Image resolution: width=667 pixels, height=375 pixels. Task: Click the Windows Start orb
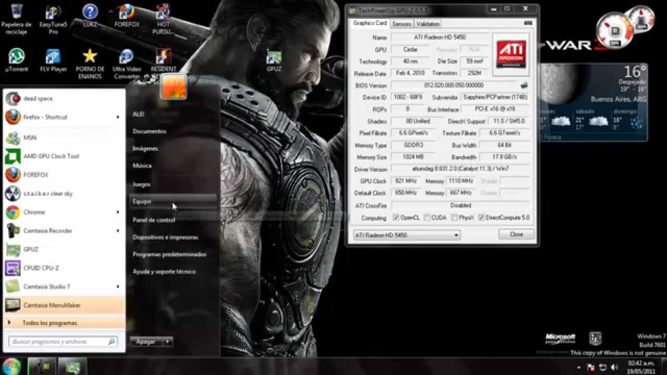point(11,366)
